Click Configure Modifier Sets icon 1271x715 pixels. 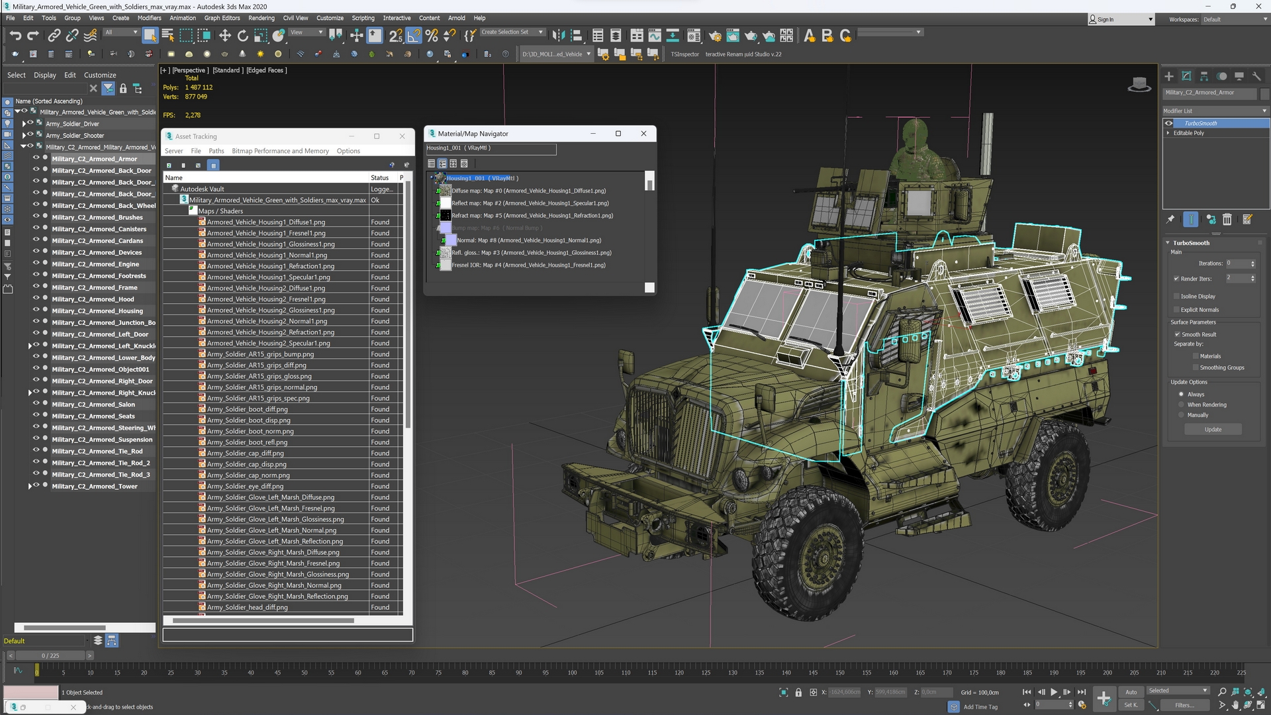click(x=1247, y=220)
